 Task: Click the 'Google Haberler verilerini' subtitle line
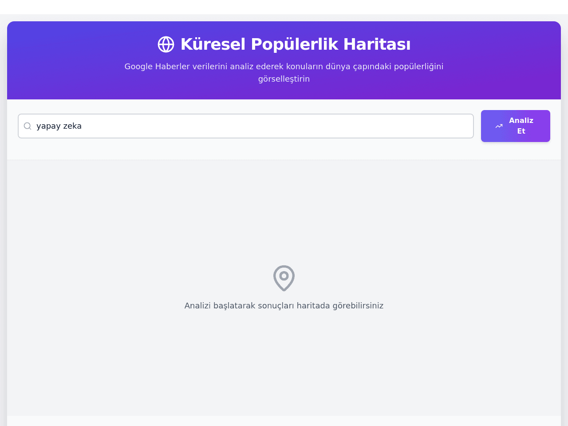coord(284,67)
